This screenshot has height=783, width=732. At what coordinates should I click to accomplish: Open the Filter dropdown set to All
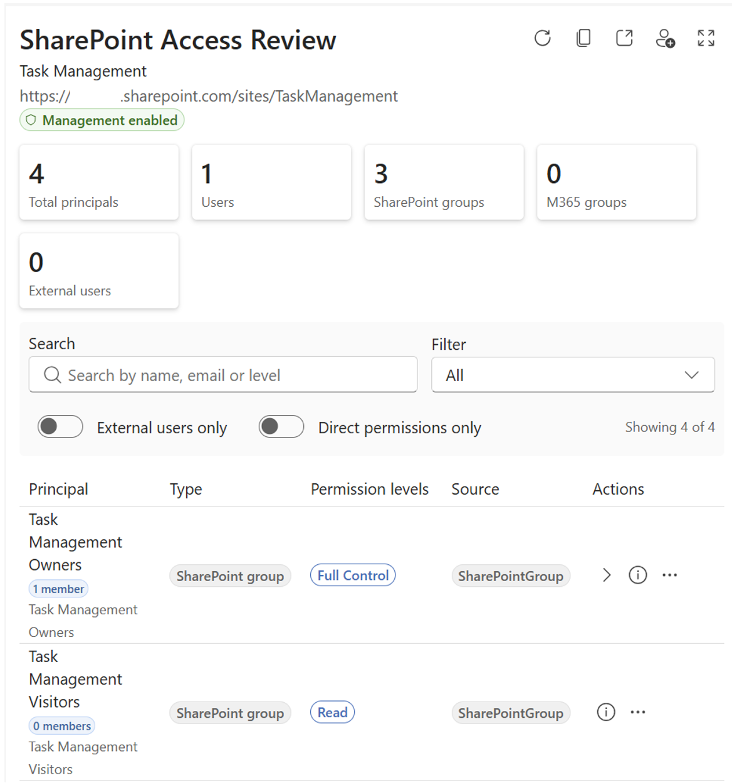pyautogui.click(x=573, y=375)
